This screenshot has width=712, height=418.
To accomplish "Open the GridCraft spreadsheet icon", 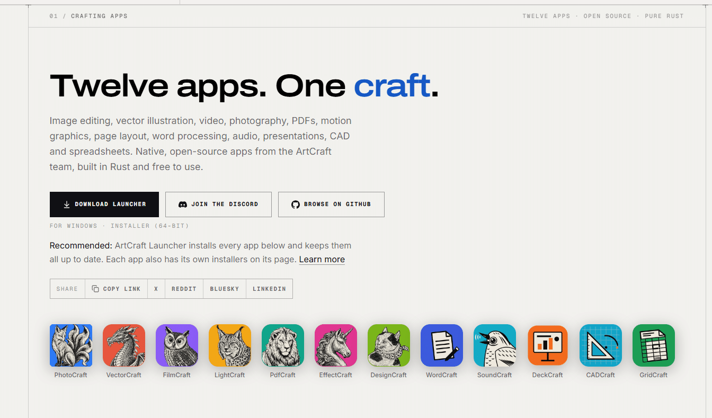I will click(x=654, y=345).
